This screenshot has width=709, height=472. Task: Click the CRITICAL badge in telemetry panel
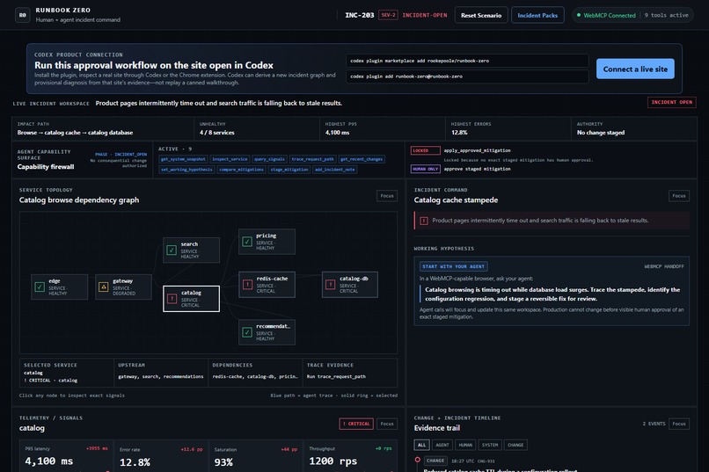point(356,424)
